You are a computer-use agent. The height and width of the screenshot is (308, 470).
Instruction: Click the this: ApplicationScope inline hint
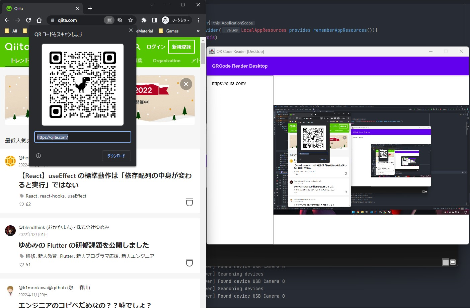click(233, 23)
